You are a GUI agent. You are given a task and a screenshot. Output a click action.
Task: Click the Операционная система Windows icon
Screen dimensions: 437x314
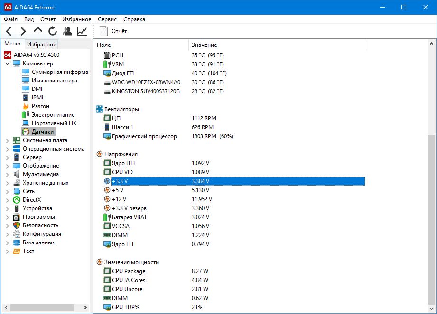pos(17,149)
